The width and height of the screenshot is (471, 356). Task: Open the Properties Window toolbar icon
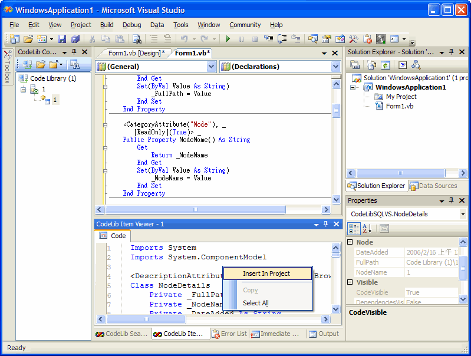(327, 39)
